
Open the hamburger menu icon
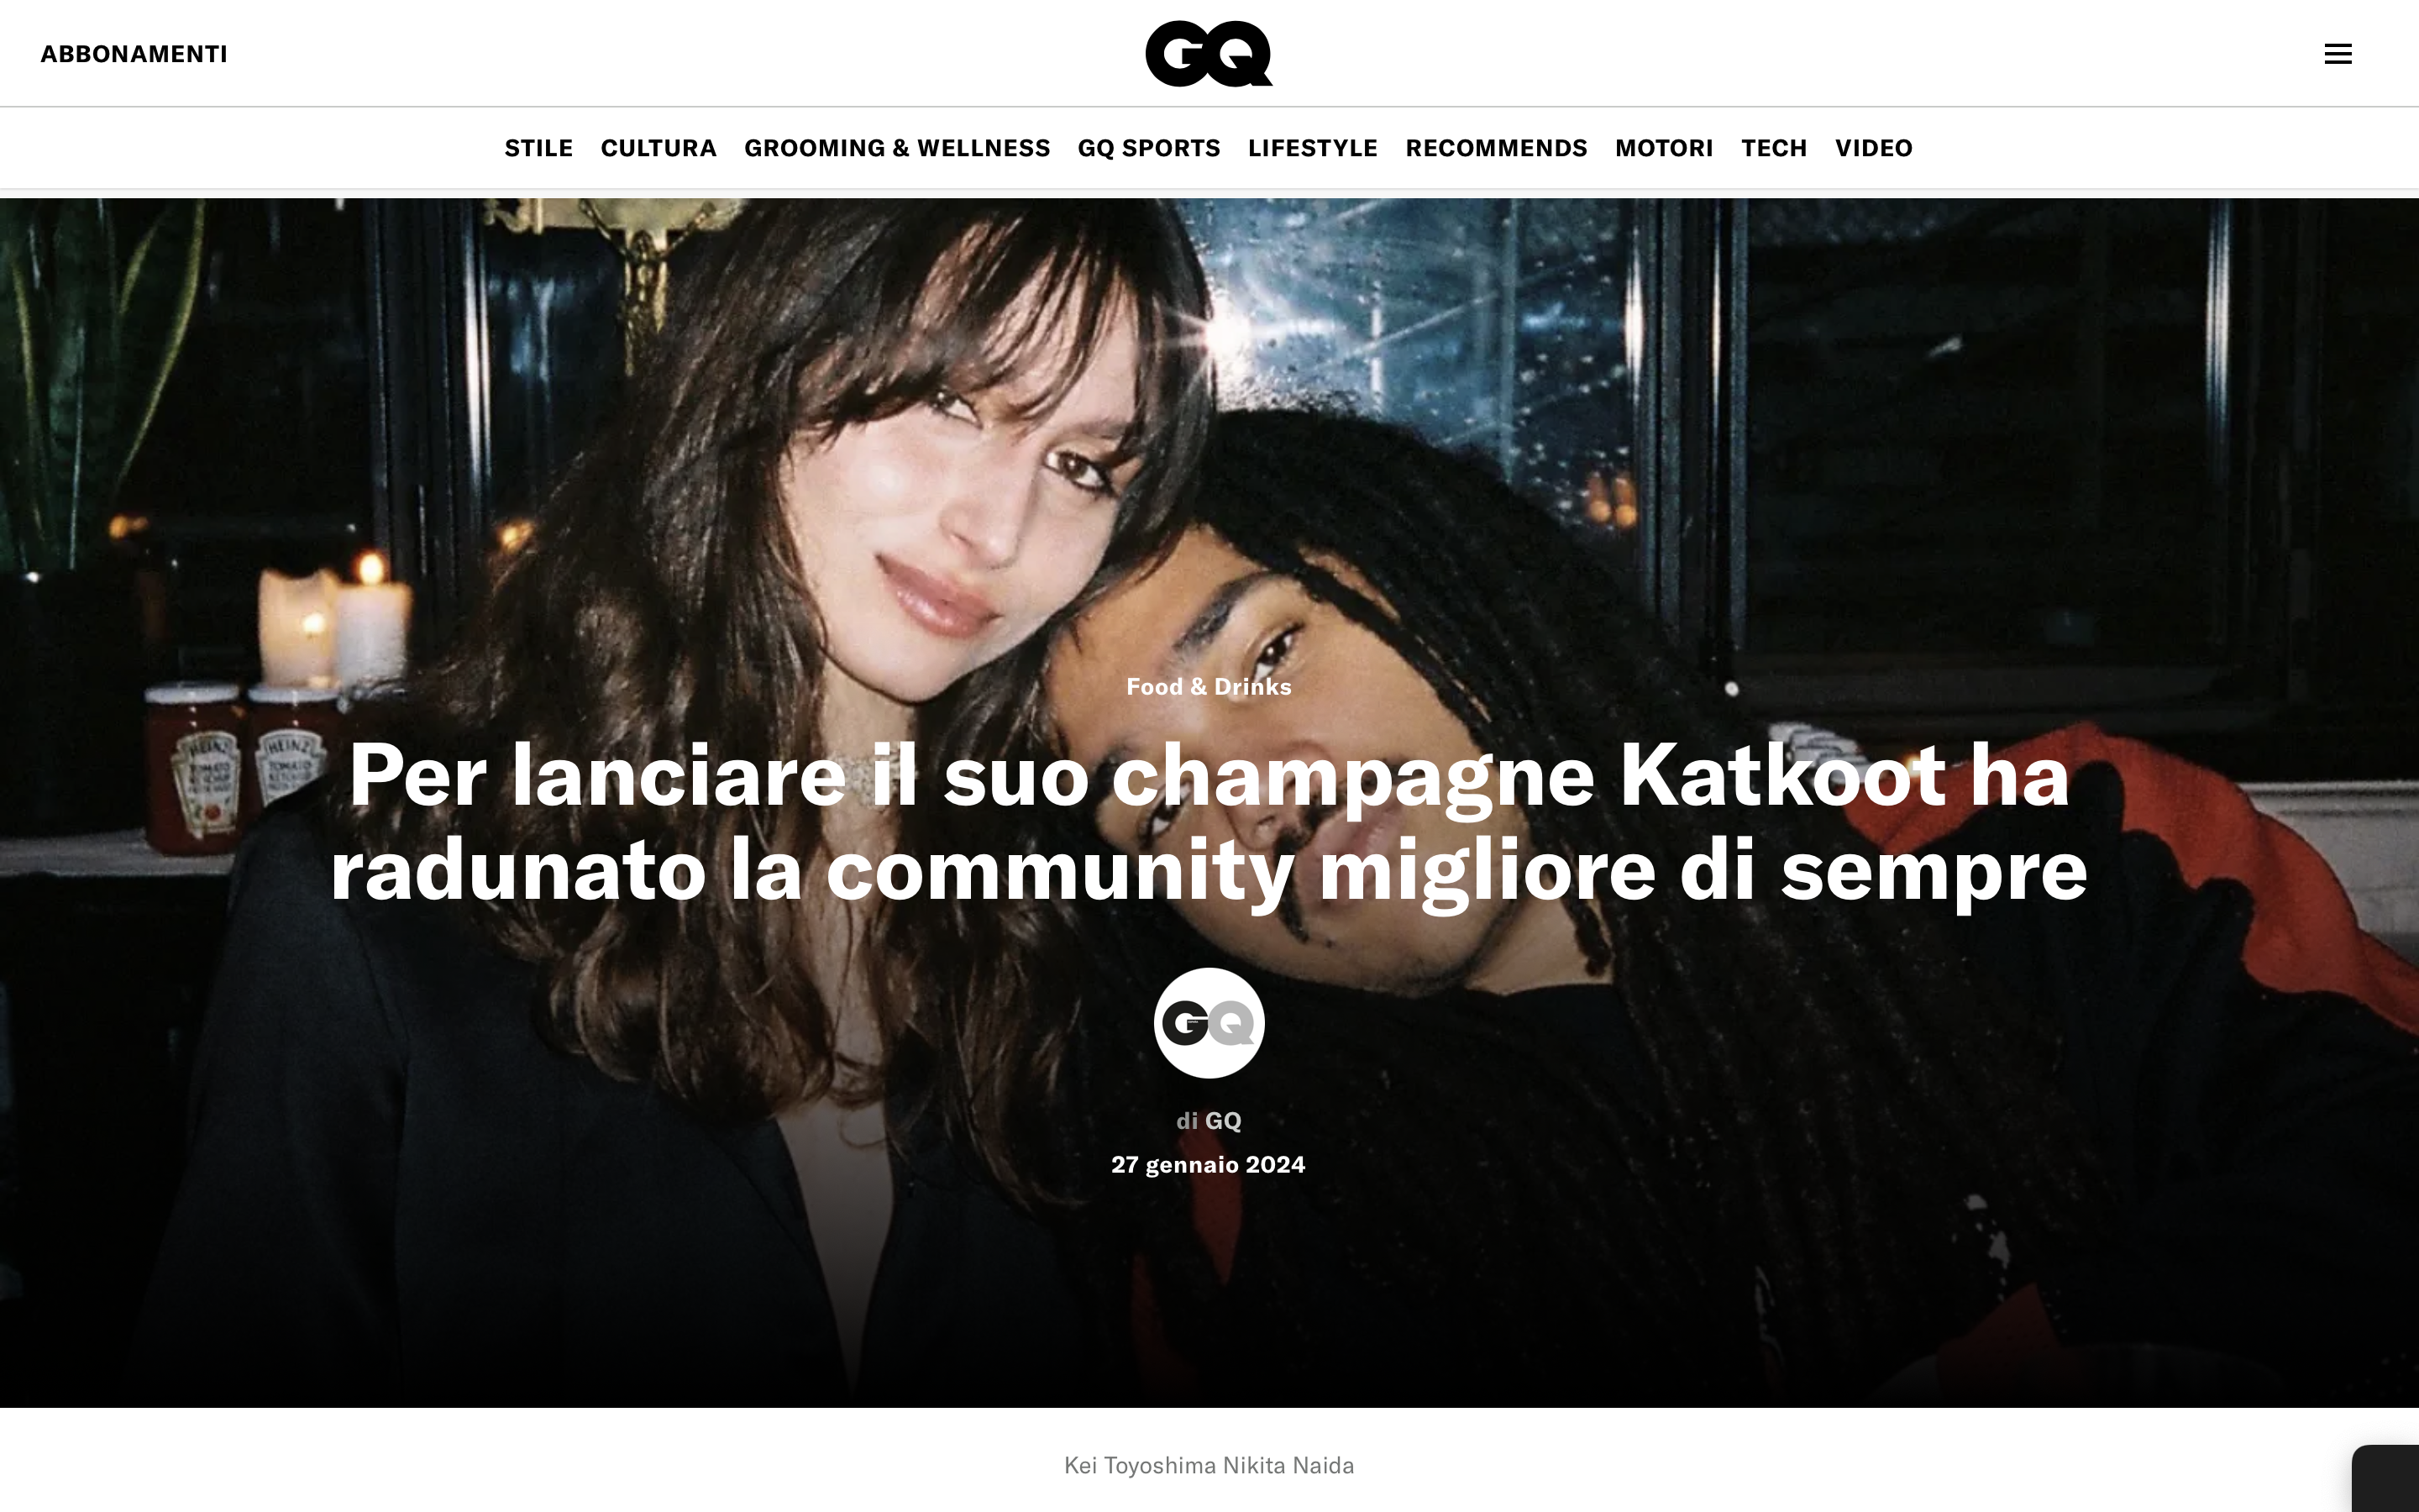coord(2337,54)
